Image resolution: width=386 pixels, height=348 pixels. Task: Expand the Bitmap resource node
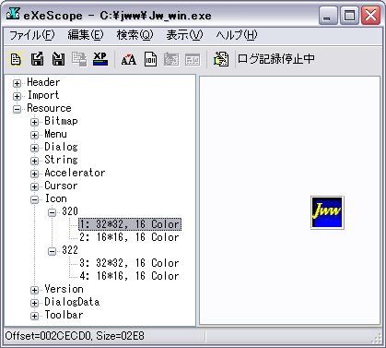pyautogui.click(x=34, y=122)
